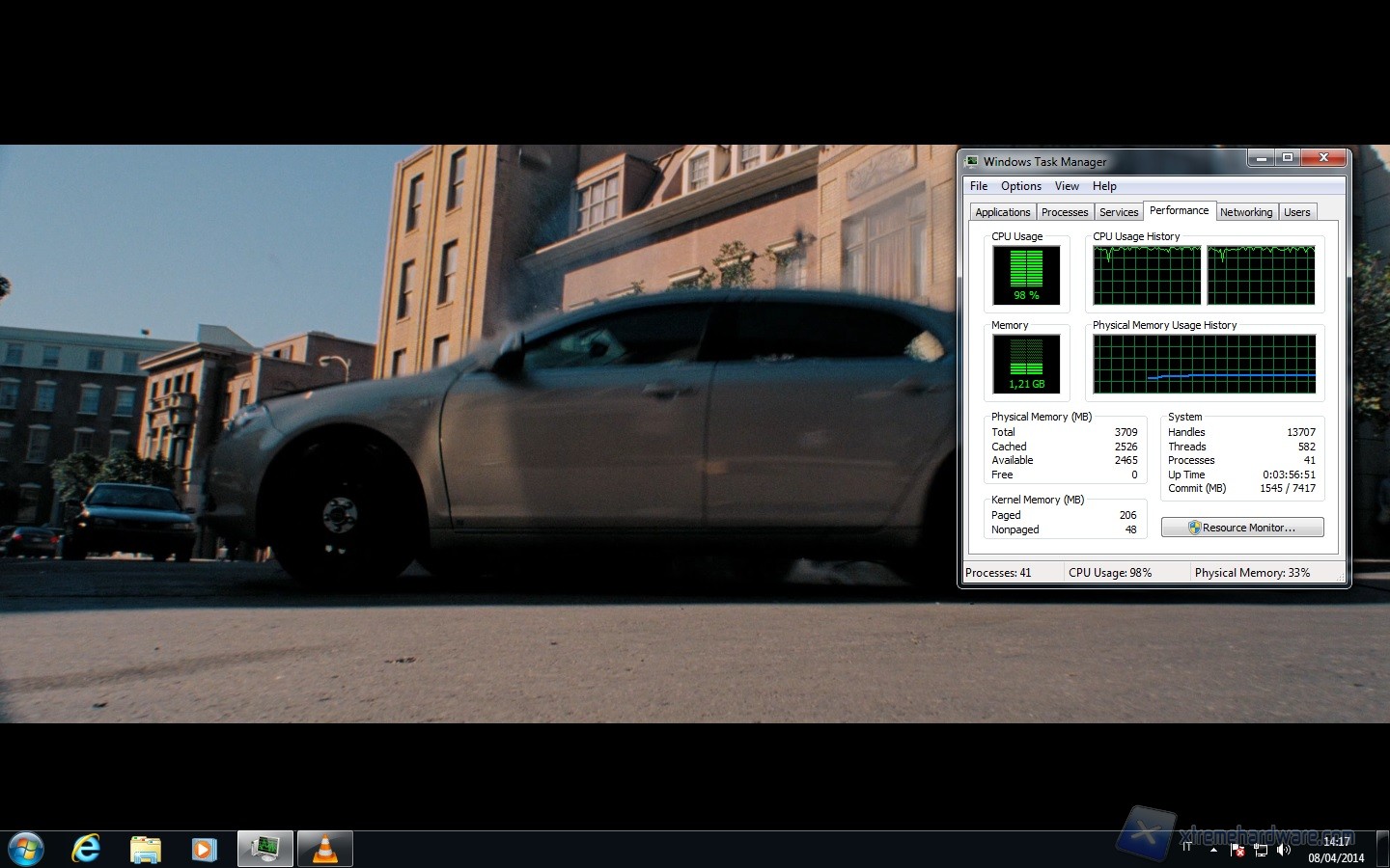
Task: Open Windows Explorer from the taskbar
Action: [x=146, y=849]
